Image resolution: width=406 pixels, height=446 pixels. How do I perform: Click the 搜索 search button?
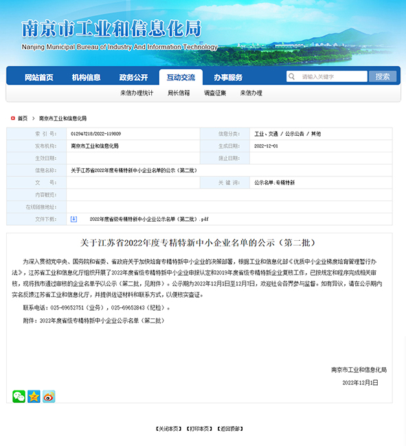pos(383,76)
